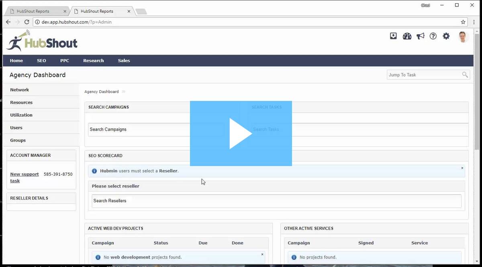Open the PPC menu

coord(65,61)
